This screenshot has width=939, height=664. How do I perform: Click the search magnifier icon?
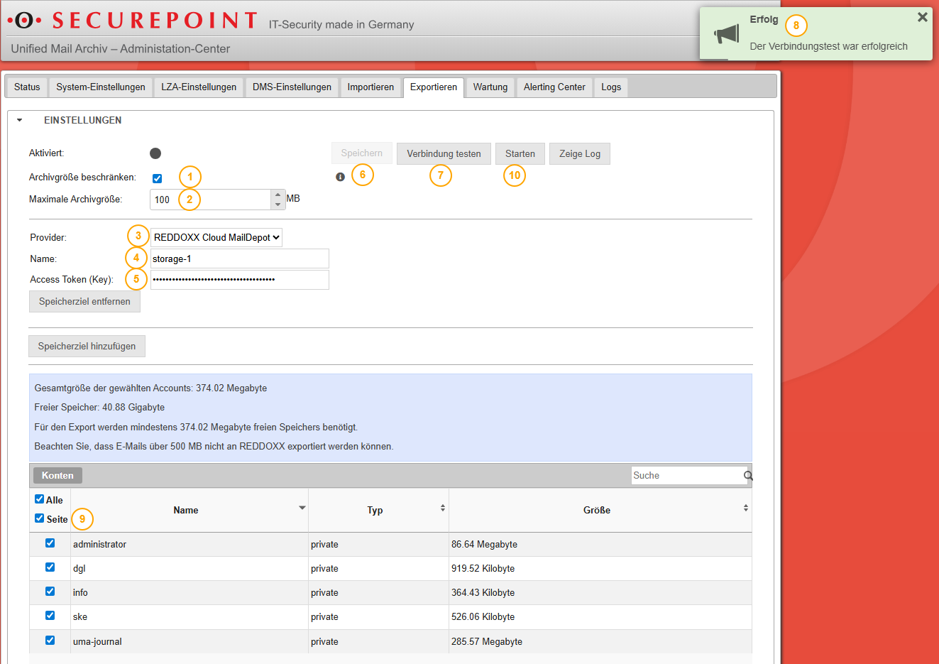click(x=748, y=476)
